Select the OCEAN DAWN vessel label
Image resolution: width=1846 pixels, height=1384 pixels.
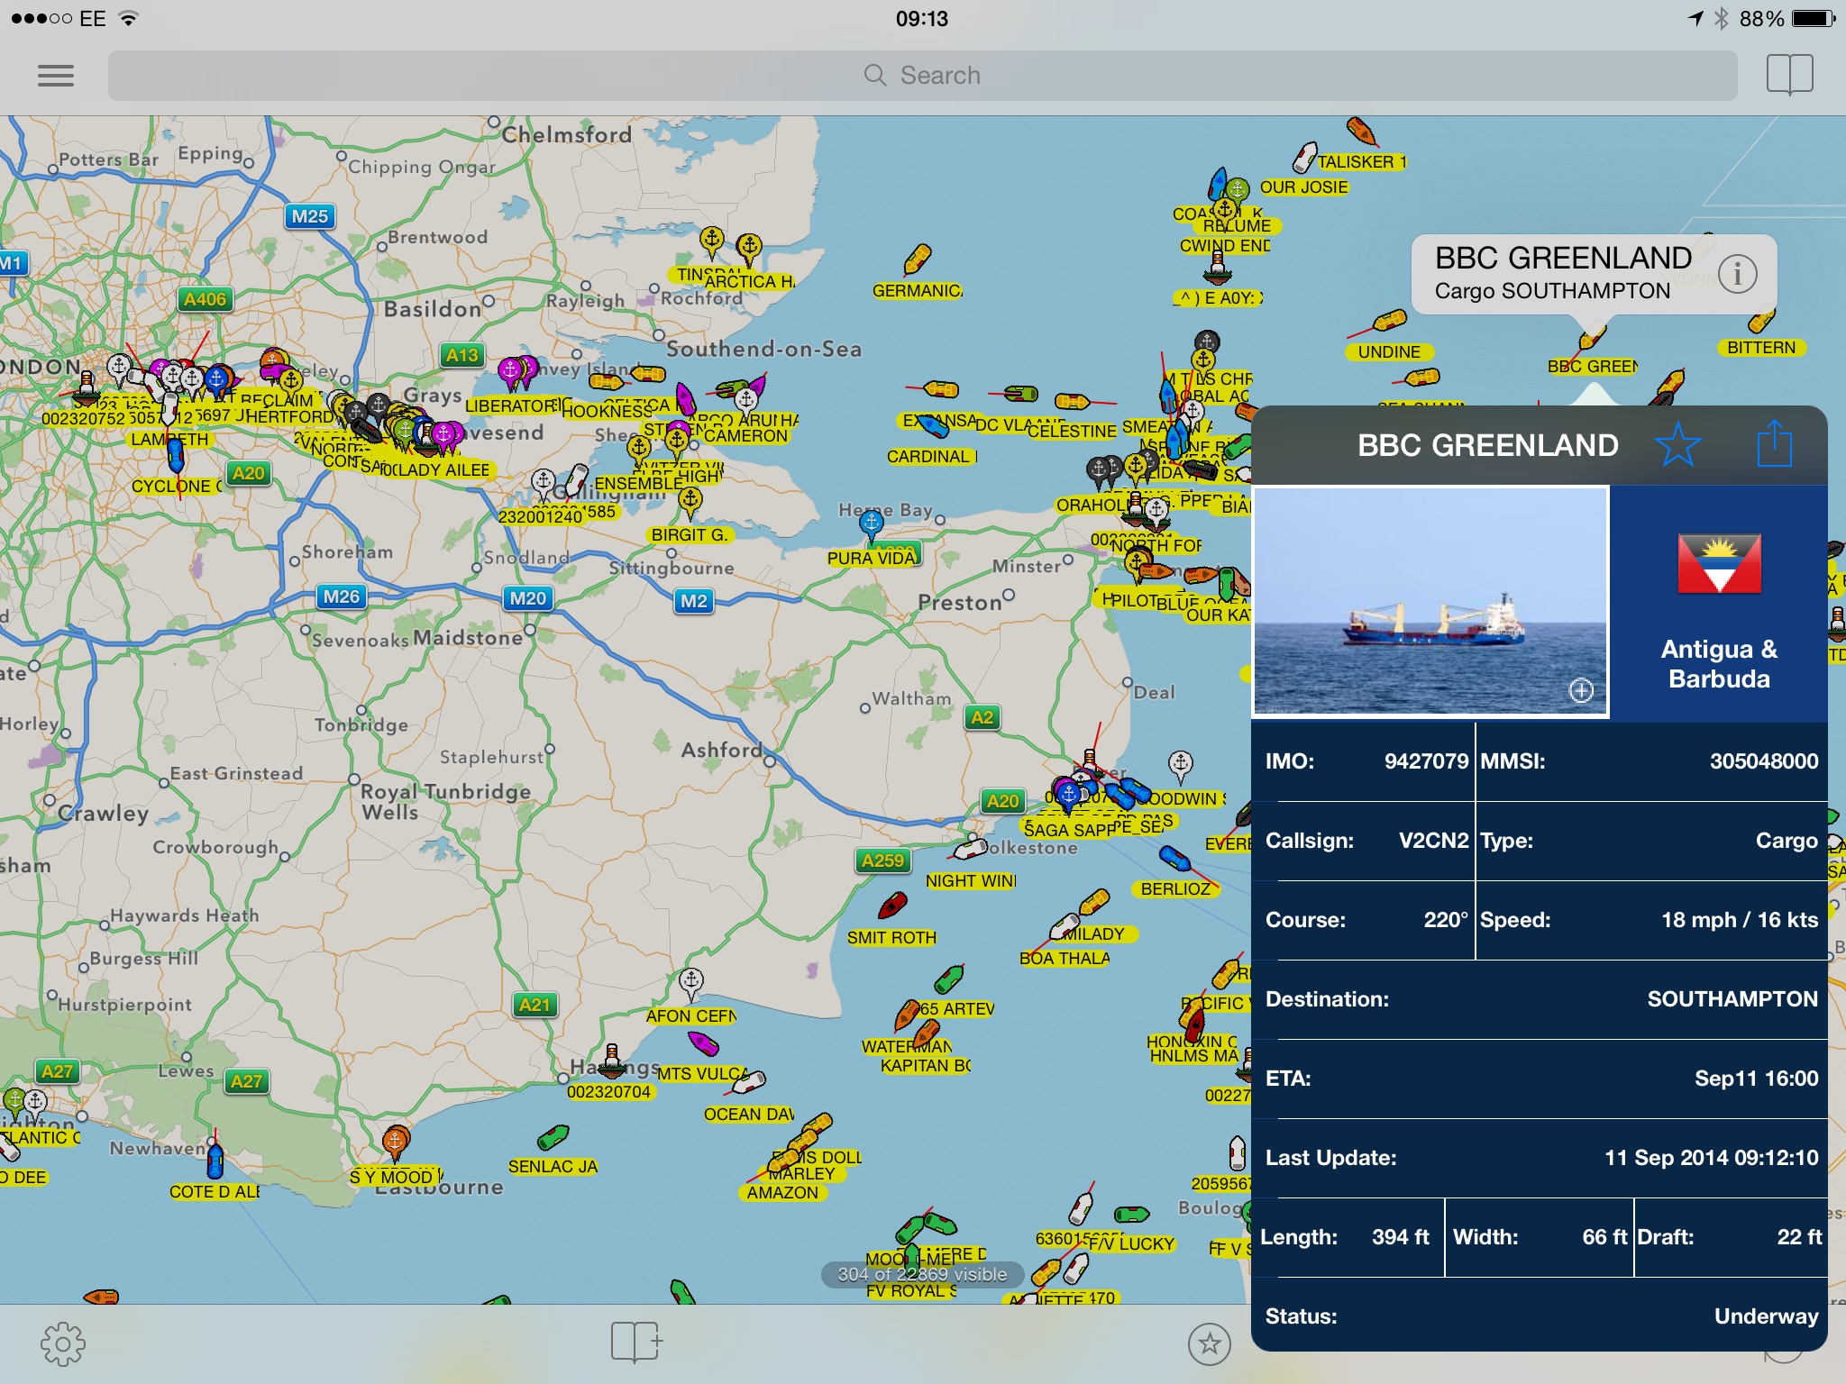click(x=748, y=1115)
